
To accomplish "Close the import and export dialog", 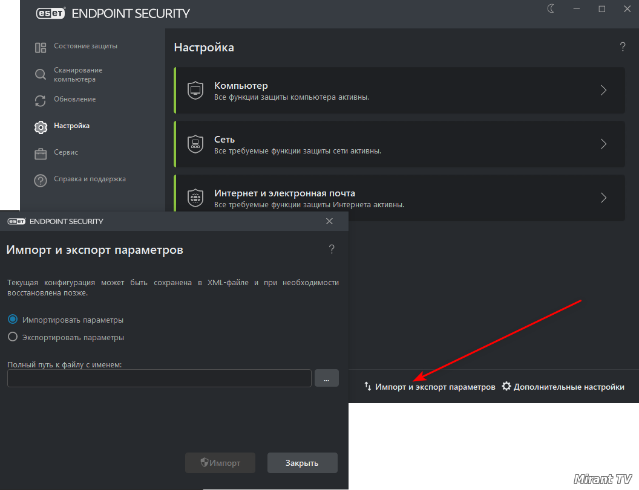I will point(329,221).
